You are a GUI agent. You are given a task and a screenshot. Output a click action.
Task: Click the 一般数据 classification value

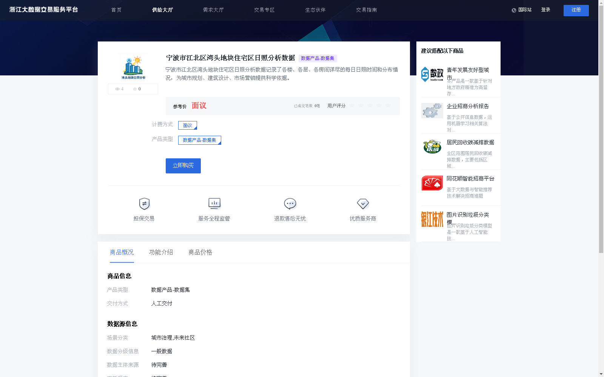(x=162, y=351)
